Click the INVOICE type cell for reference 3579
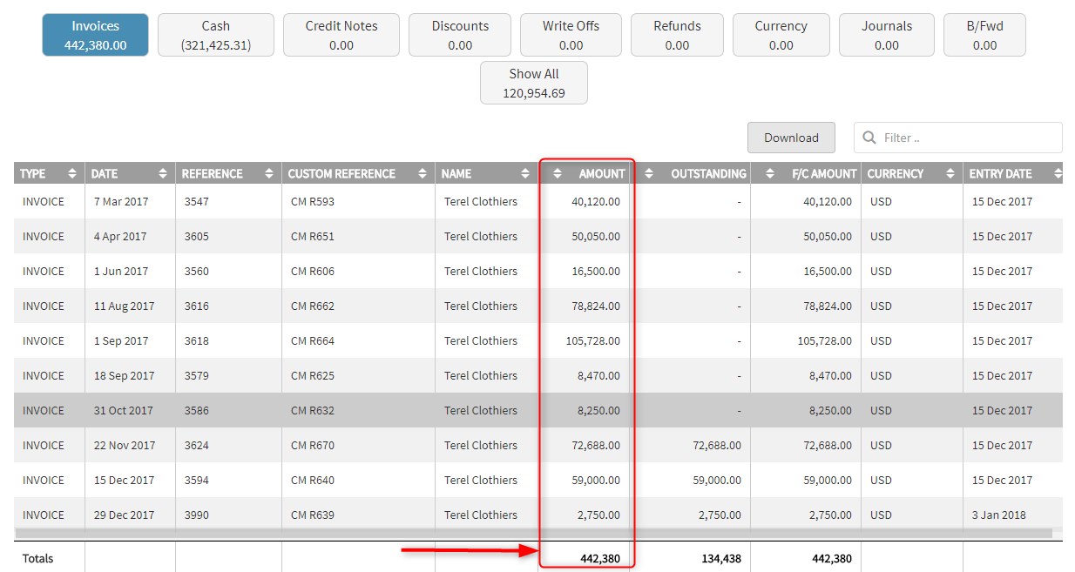Viewport: 1075px width, 572px height. point(44,375)
